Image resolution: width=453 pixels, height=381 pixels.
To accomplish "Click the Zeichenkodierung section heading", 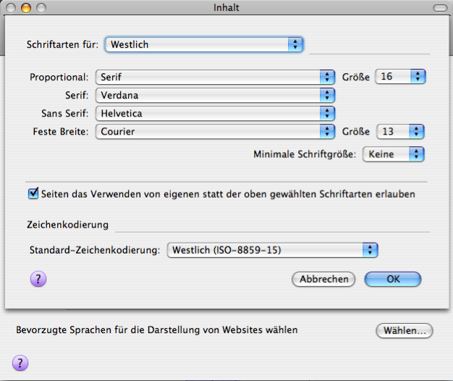I will 67,225.
